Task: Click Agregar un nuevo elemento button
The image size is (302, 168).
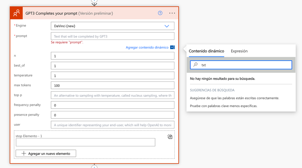Action: 46,154
